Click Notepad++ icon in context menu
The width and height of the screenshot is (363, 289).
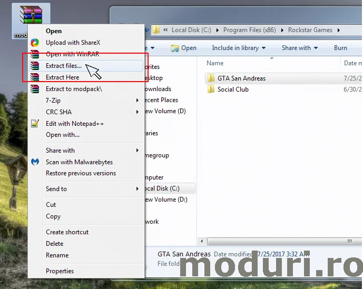point(35,123)
